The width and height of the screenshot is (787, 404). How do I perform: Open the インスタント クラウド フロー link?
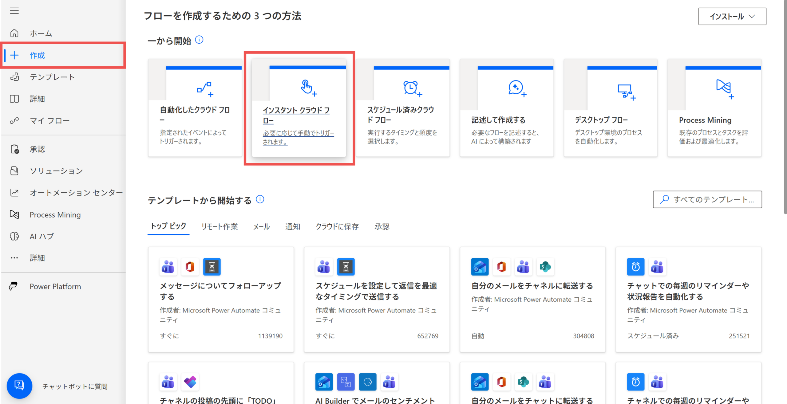[296, 115]
